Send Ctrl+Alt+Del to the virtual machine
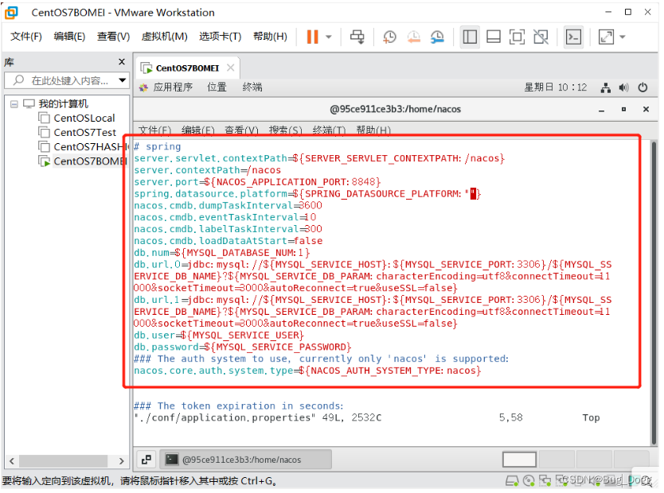This screenshot has height=493, width=664. coord(357,37)
